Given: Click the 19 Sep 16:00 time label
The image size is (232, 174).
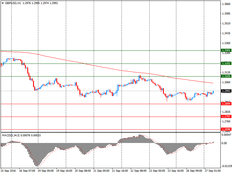Looking at the screenshot, I should pos(64,171).
